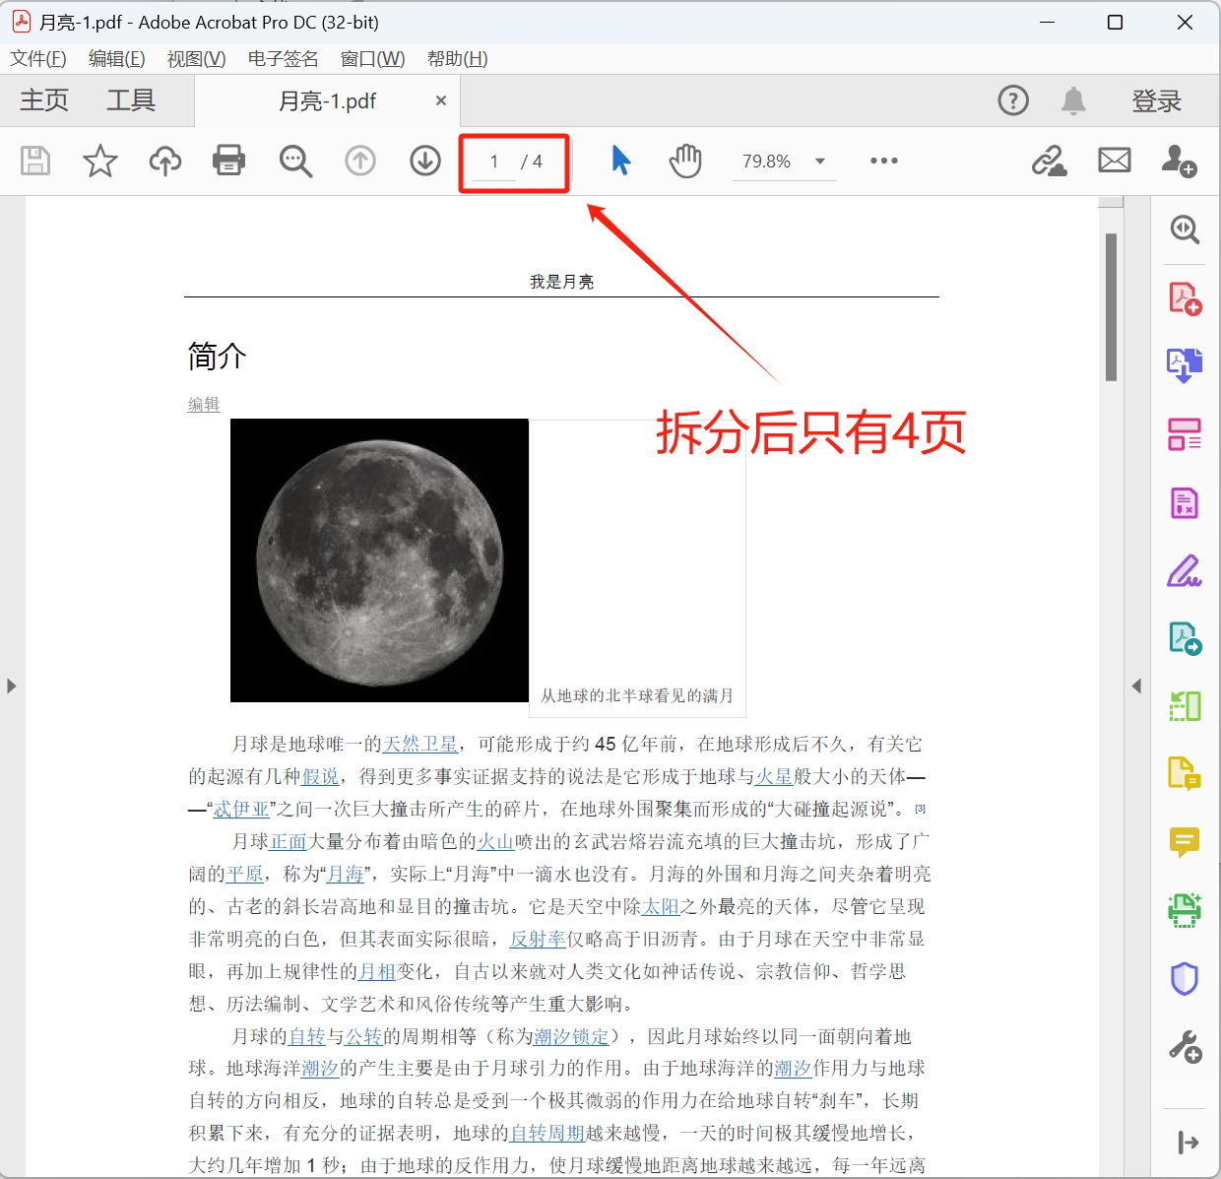Switch to the Hand tool
This screenshot has height=1179, width=1221.
tap(685, 161)
